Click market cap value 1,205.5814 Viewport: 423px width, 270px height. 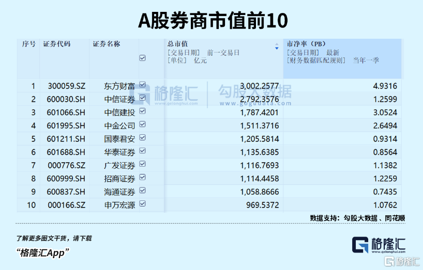[260, 139]
